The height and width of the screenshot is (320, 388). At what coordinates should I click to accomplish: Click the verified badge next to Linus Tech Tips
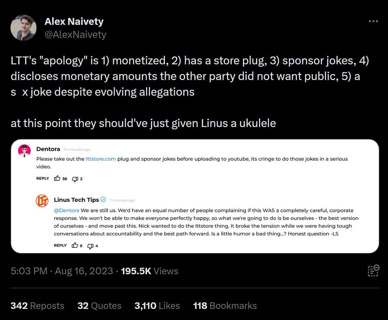pyautogui.click(x=104, y=200)
